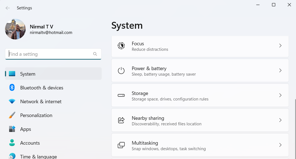The image size is (296, 159).
Task: Click the Focus settings icon
Action: [121, 46]
